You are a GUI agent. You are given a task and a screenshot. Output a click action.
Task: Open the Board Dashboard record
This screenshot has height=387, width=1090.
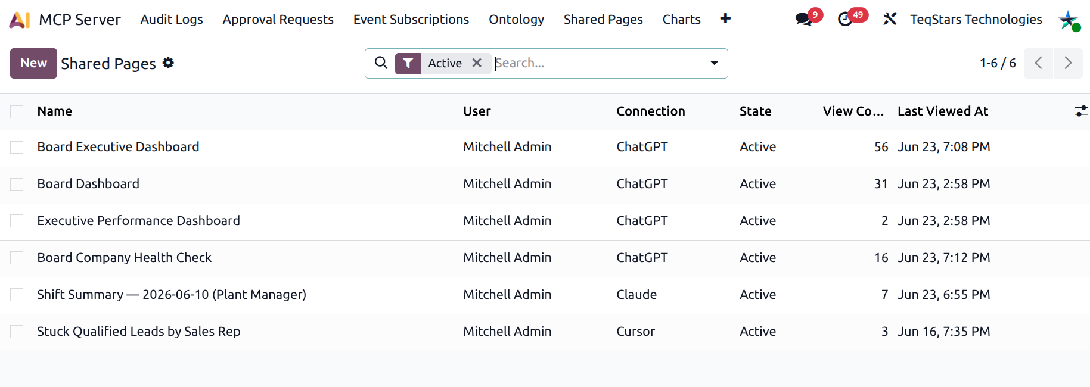pos(88,184)
